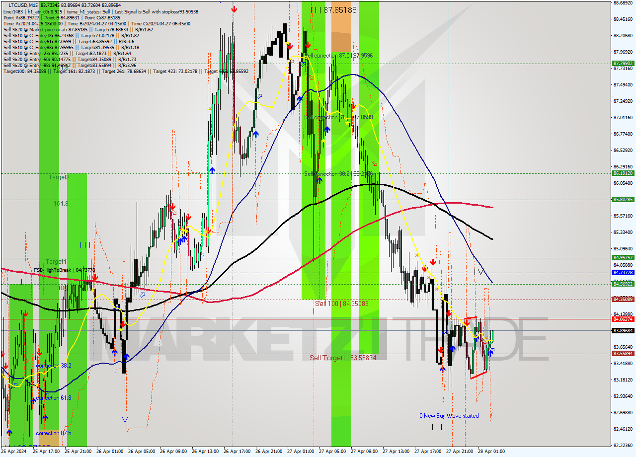Click the '26 Apr 01:00' time axis label
The image size is (636, 457).
click(x=110, y=452)
